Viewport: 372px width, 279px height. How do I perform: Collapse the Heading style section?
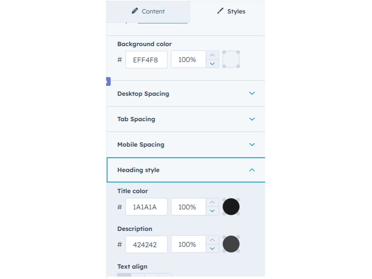[186, 170]
